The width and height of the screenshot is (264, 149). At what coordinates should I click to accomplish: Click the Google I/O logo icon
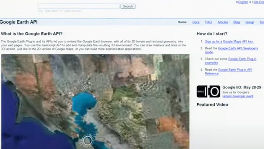coord(208,92)
